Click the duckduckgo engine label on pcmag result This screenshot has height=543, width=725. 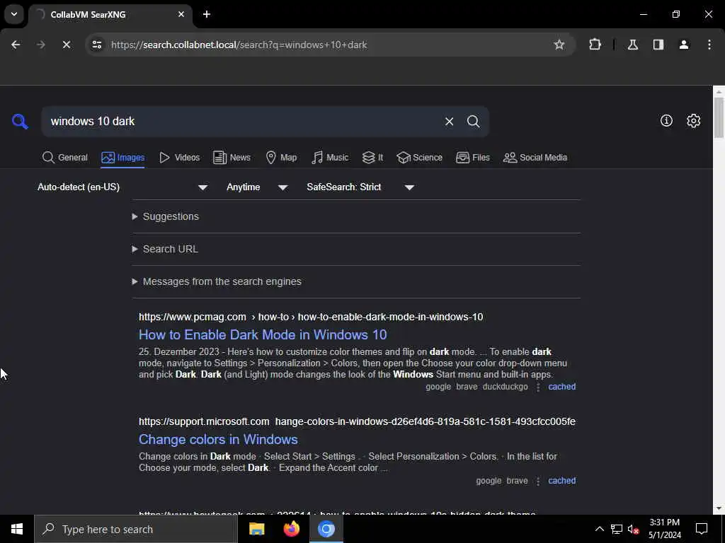coord(505,387)
